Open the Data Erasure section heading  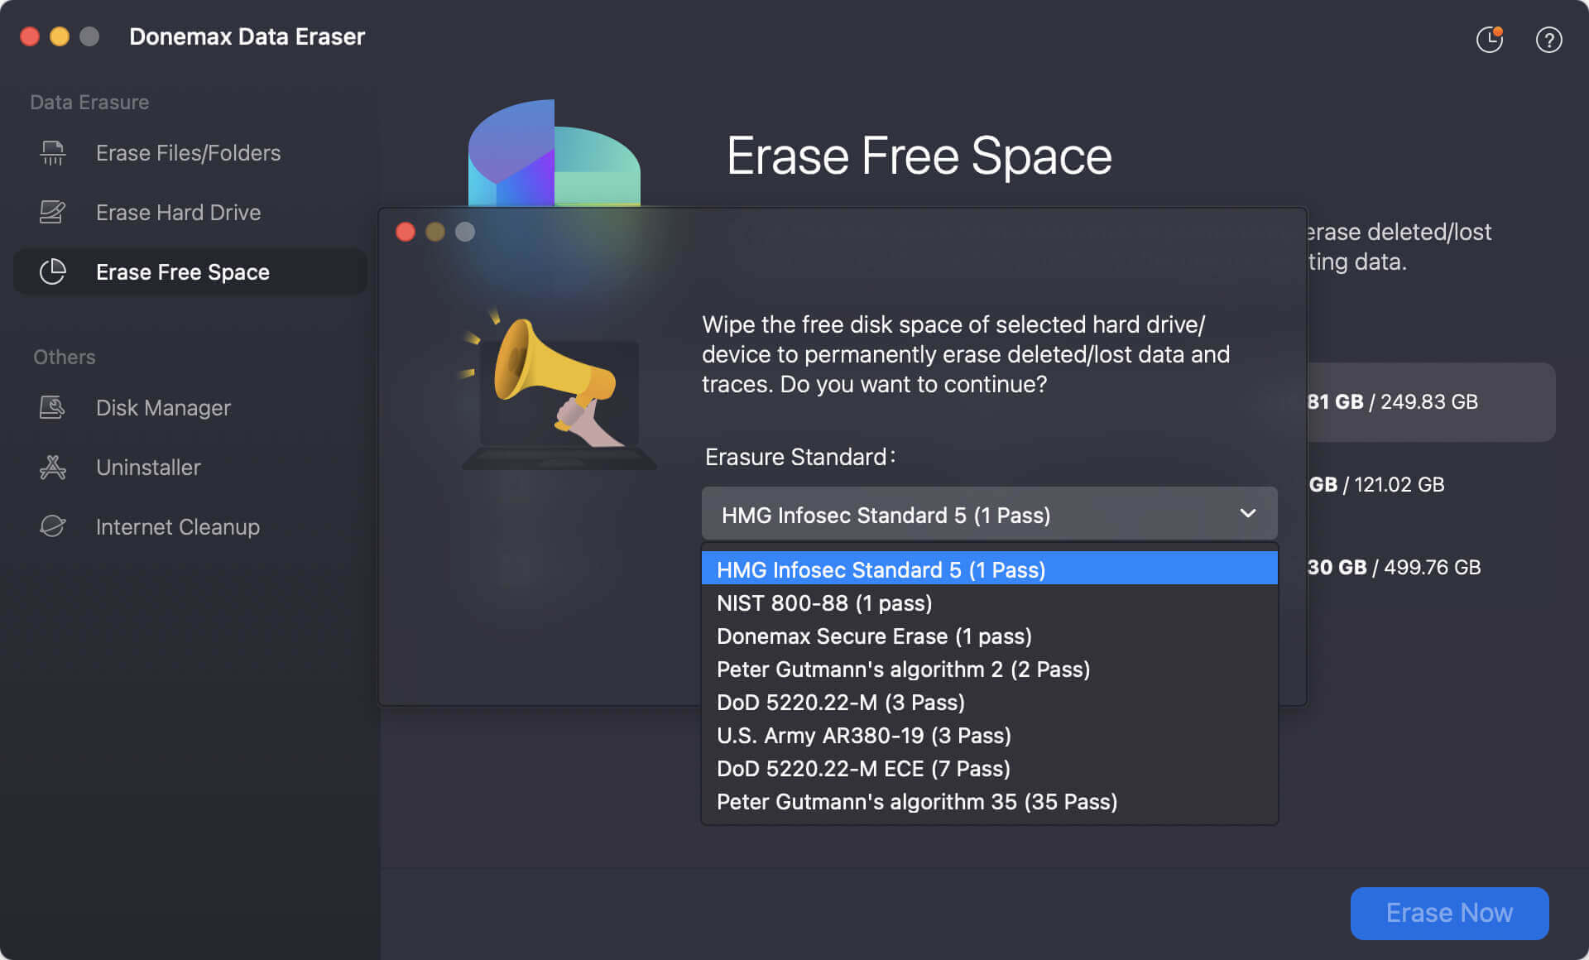(89, 102)
